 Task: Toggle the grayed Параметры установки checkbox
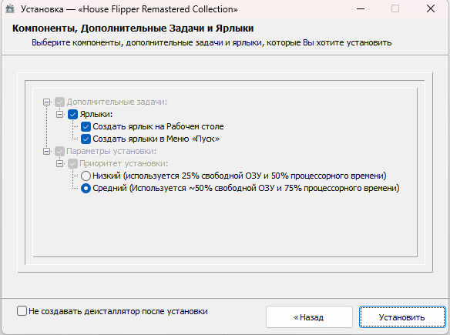pyautogui.click(x=59, y=151)
